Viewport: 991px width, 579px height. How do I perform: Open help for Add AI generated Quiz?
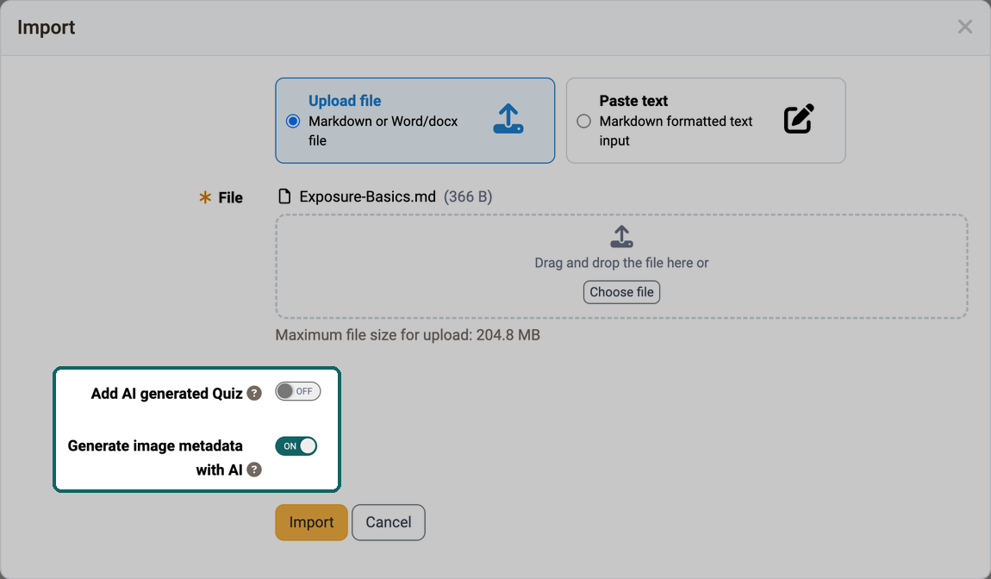click(x=254, y=393)
